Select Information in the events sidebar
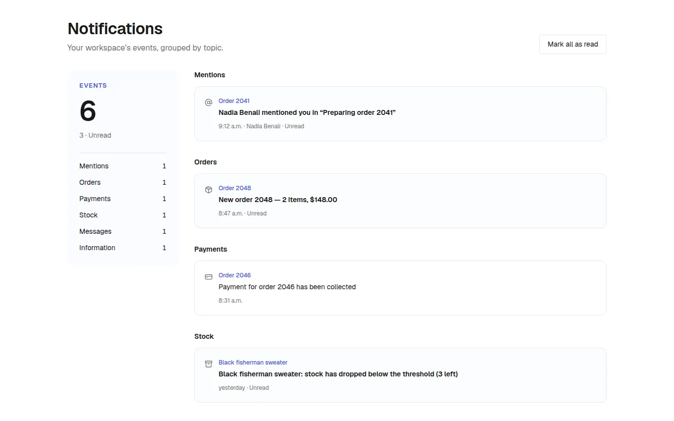This screenshot has width=674, height=421. point(122,248)
